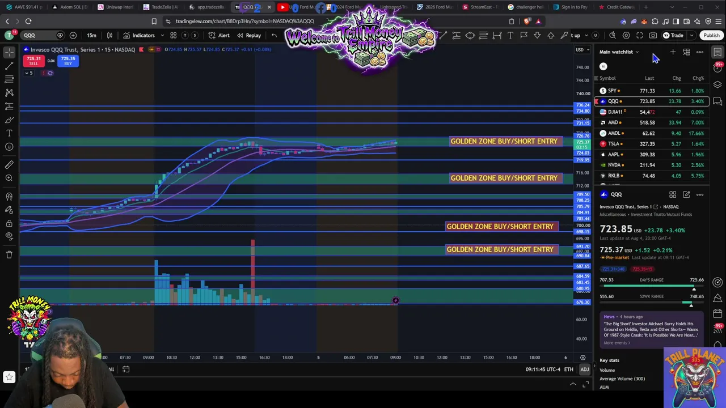Open quick search icon in top toolbar
The image size is (726, 408).
tap(613, 35)
